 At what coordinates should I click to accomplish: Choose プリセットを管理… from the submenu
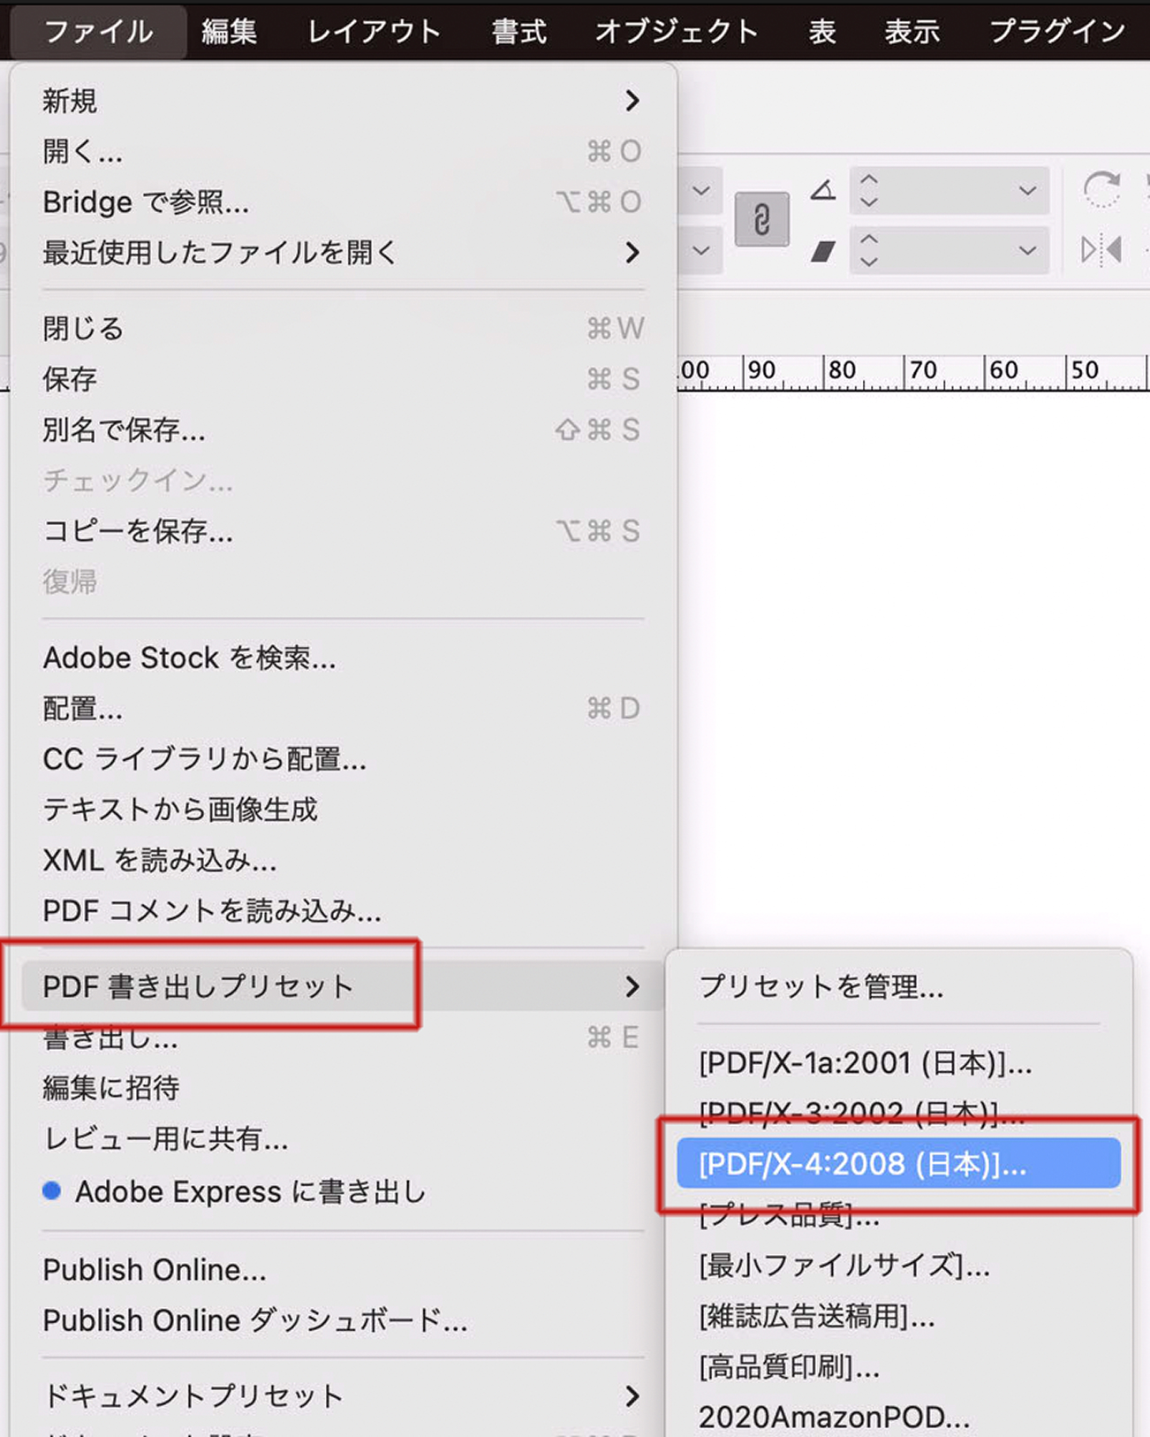point(821,986)
